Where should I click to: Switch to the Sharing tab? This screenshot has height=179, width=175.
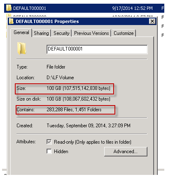click(41, 33)
